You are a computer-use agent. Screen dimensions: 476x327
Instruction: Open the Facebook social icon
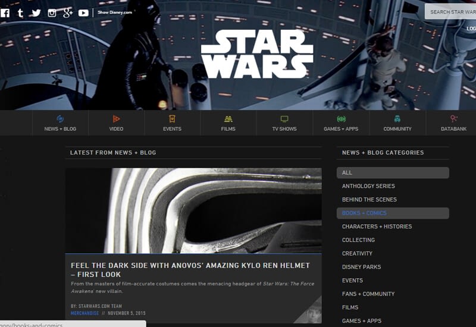(5, 12)
